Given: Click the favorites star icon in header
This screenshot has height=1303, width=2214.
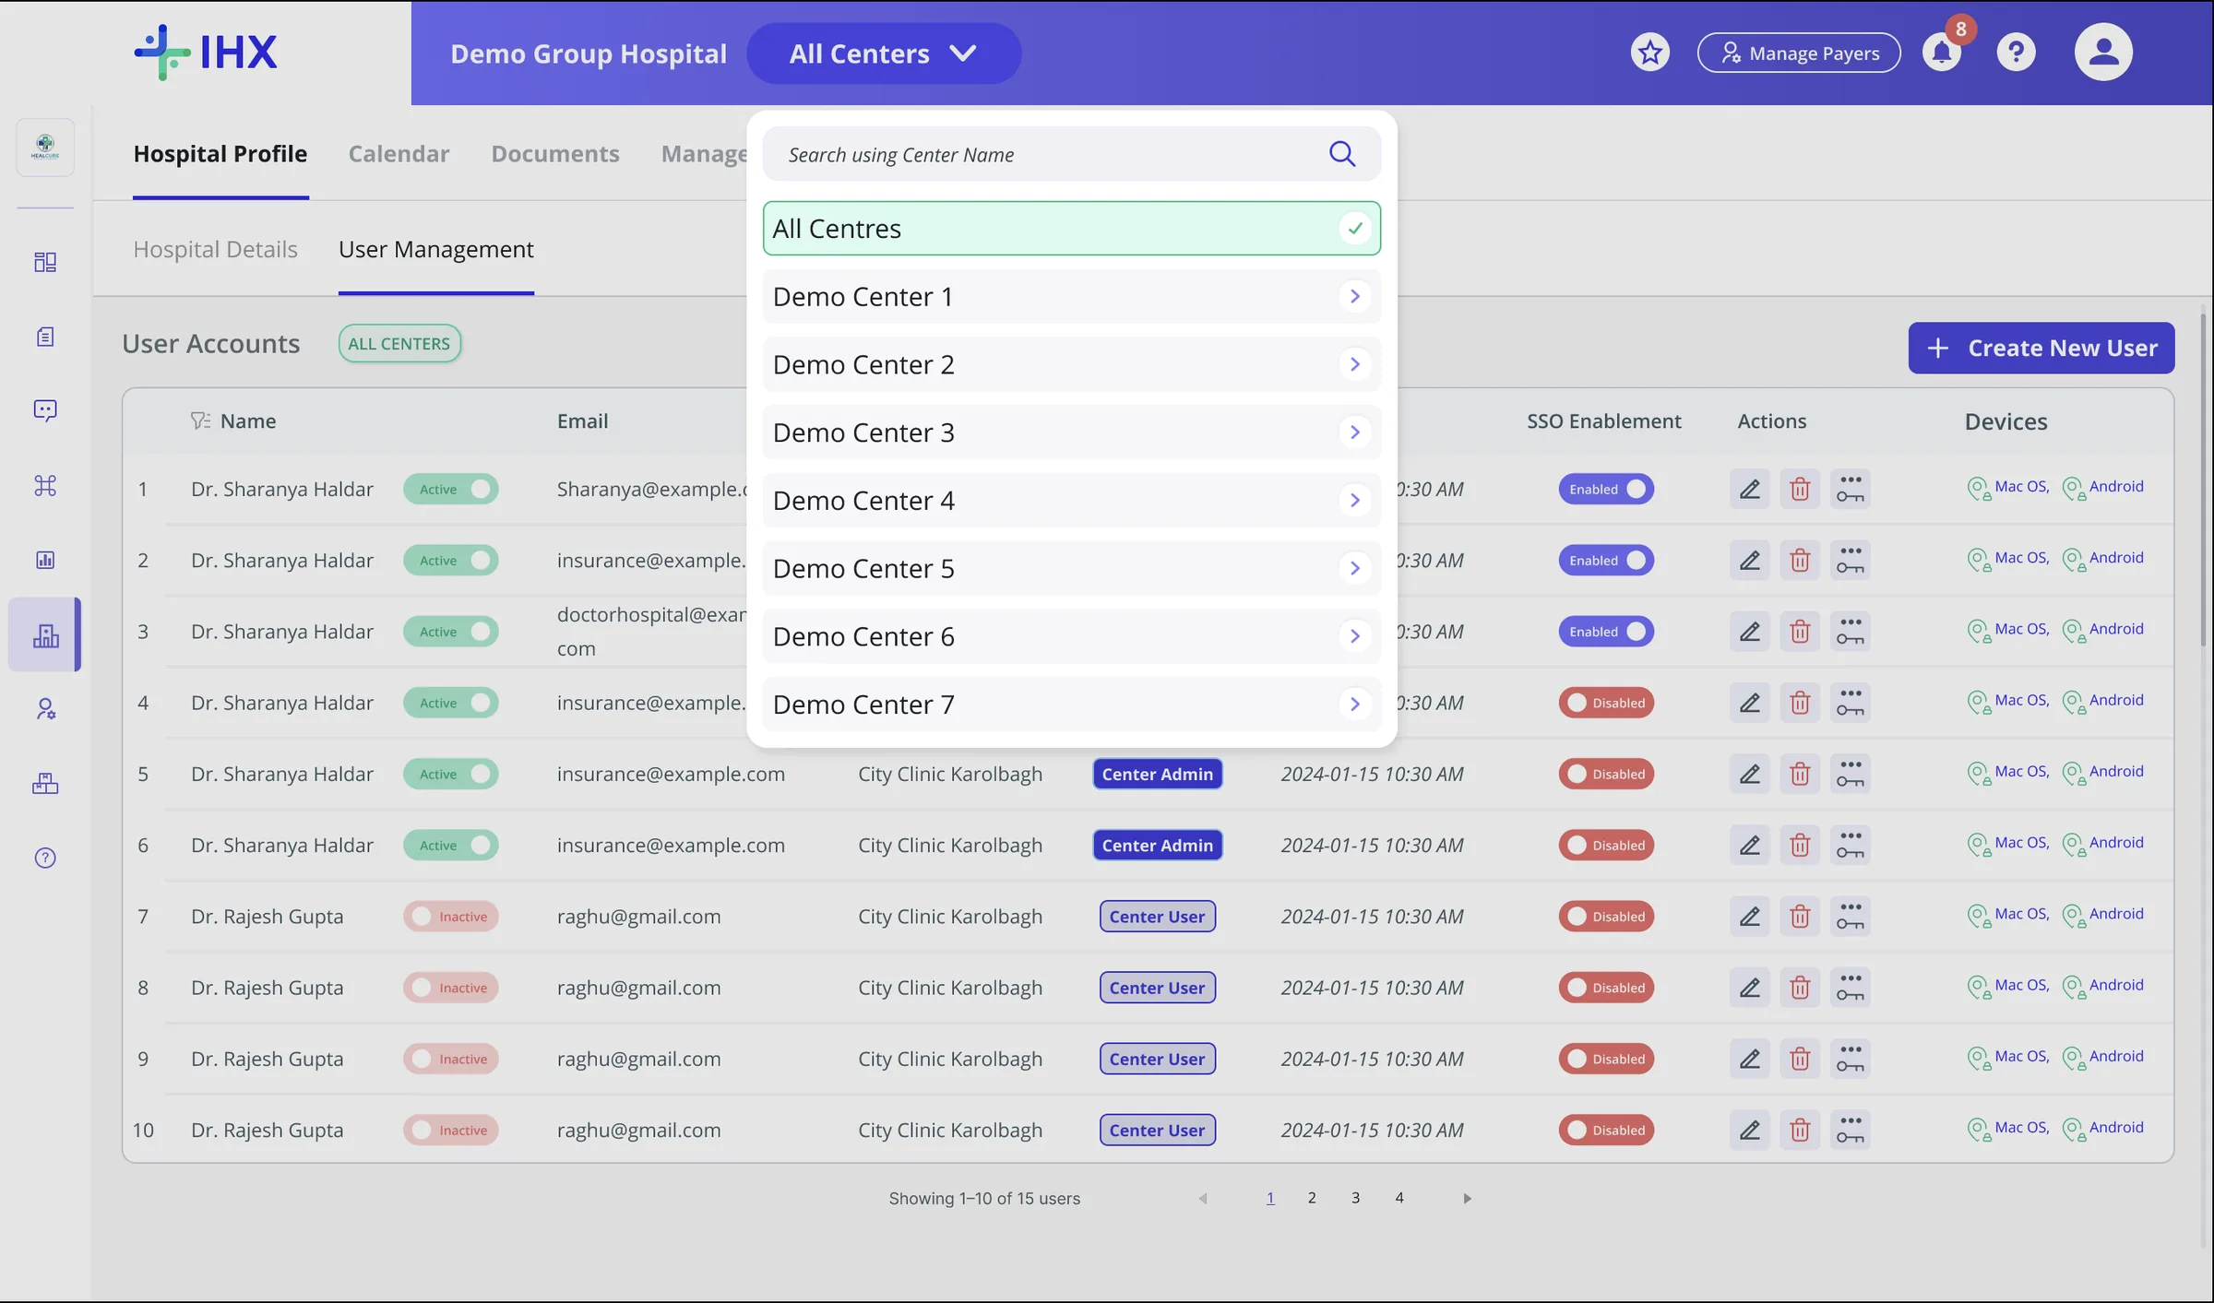Looking at the screenshot, I should coord(1649,53).
